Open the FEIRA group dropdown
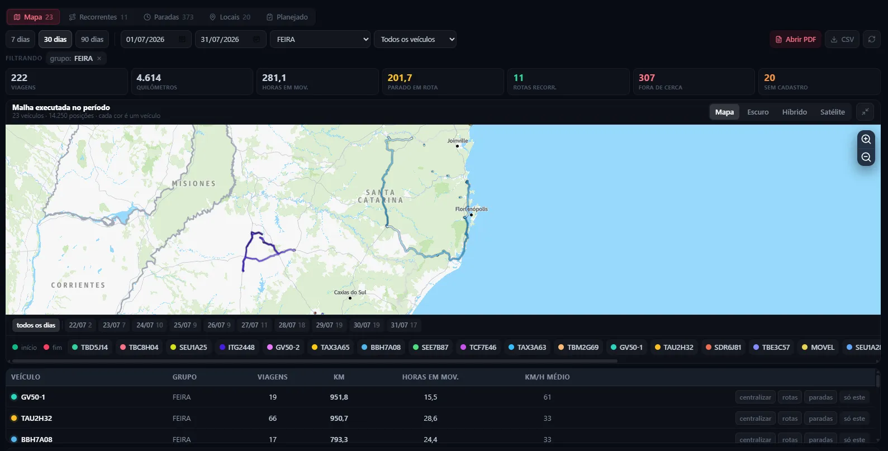888x451 pixels. [320, 39]
